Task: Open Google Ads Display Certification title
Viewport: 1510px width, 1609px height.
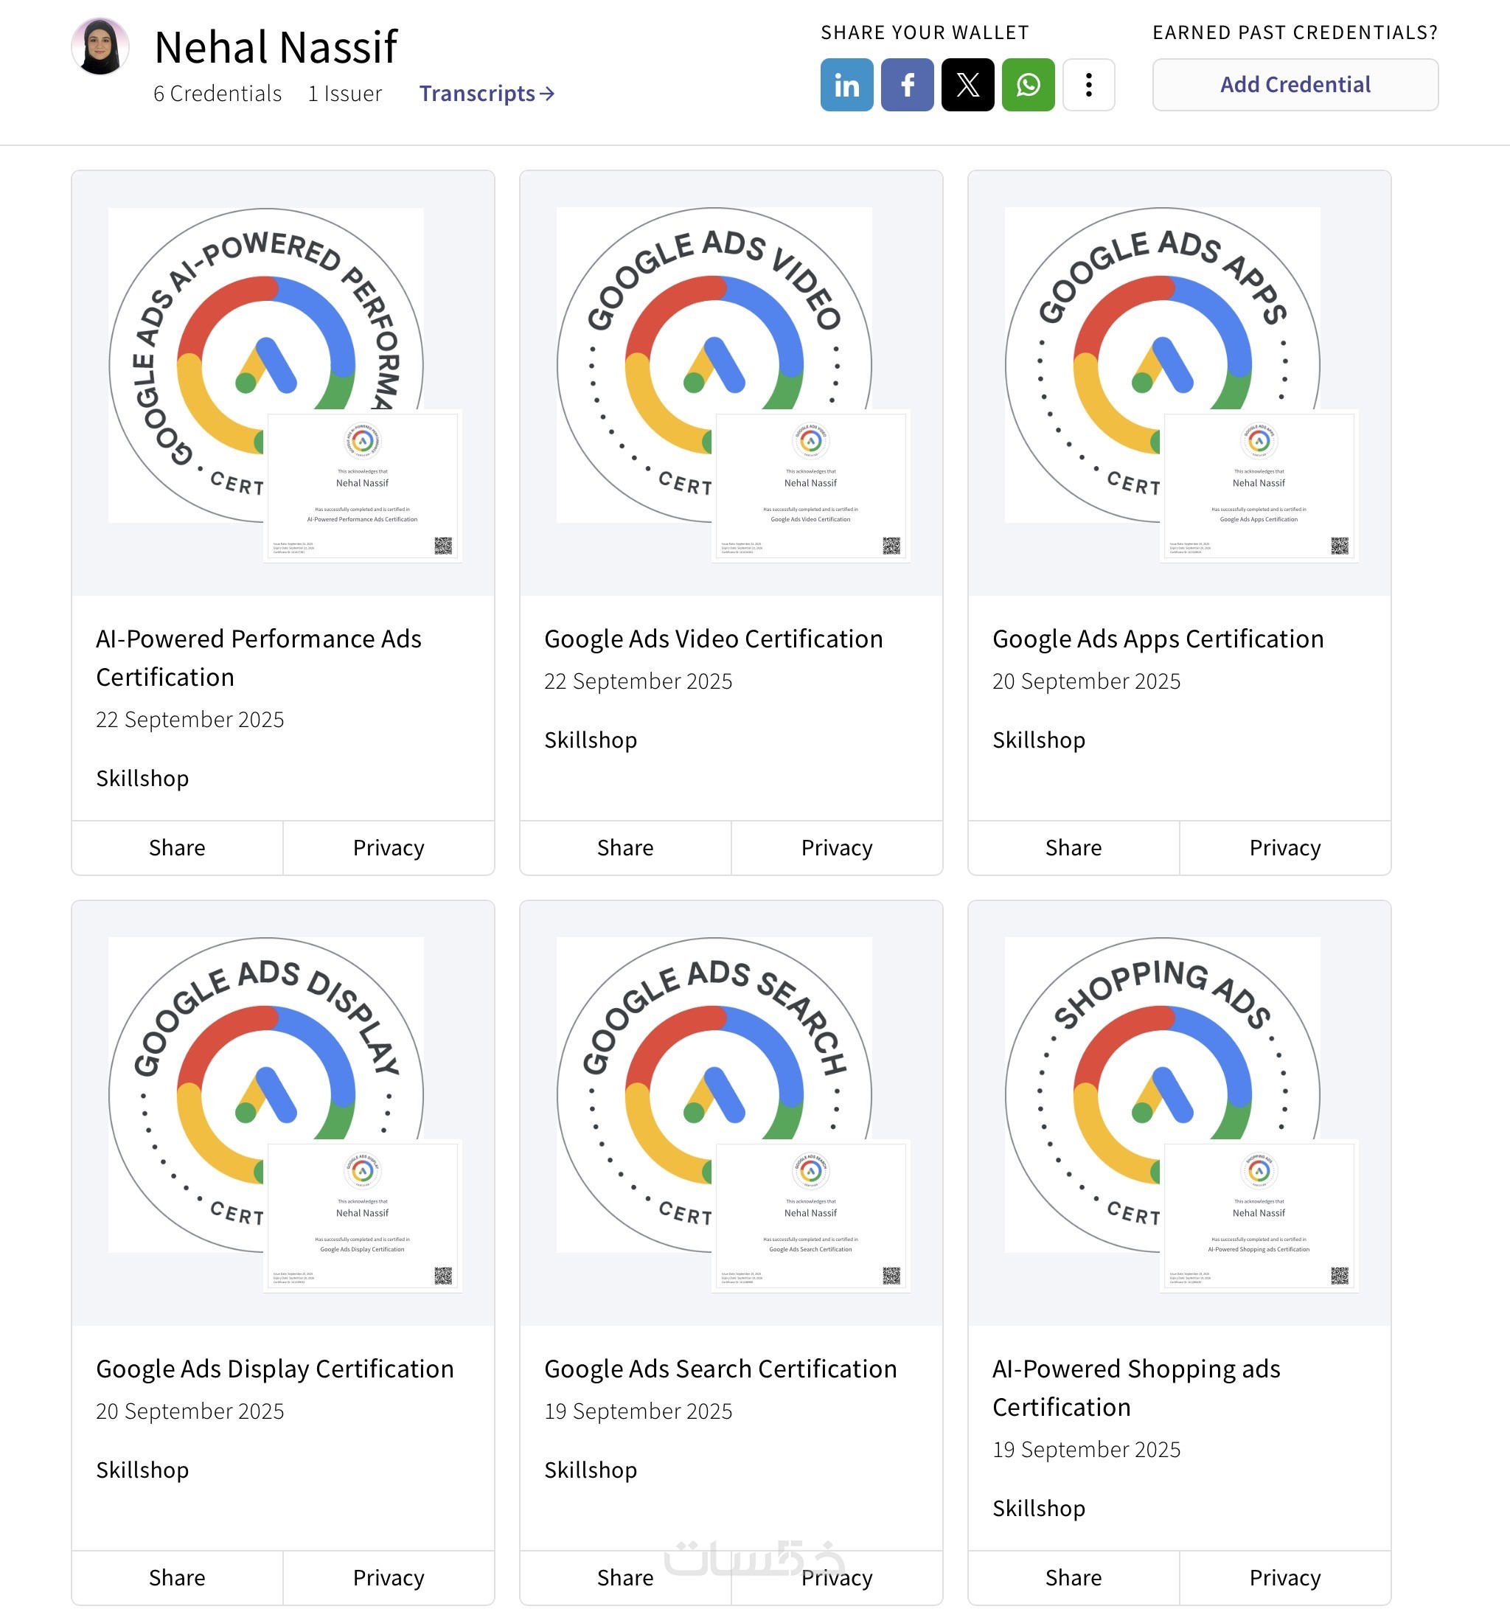Action: tap(275, 1369)
